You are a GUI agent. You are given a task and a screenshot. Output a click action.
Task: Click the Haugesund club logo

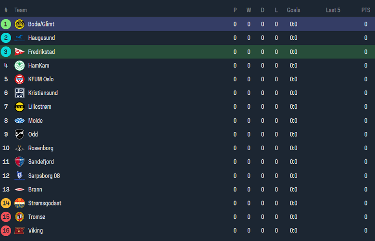tap(20, 38)
